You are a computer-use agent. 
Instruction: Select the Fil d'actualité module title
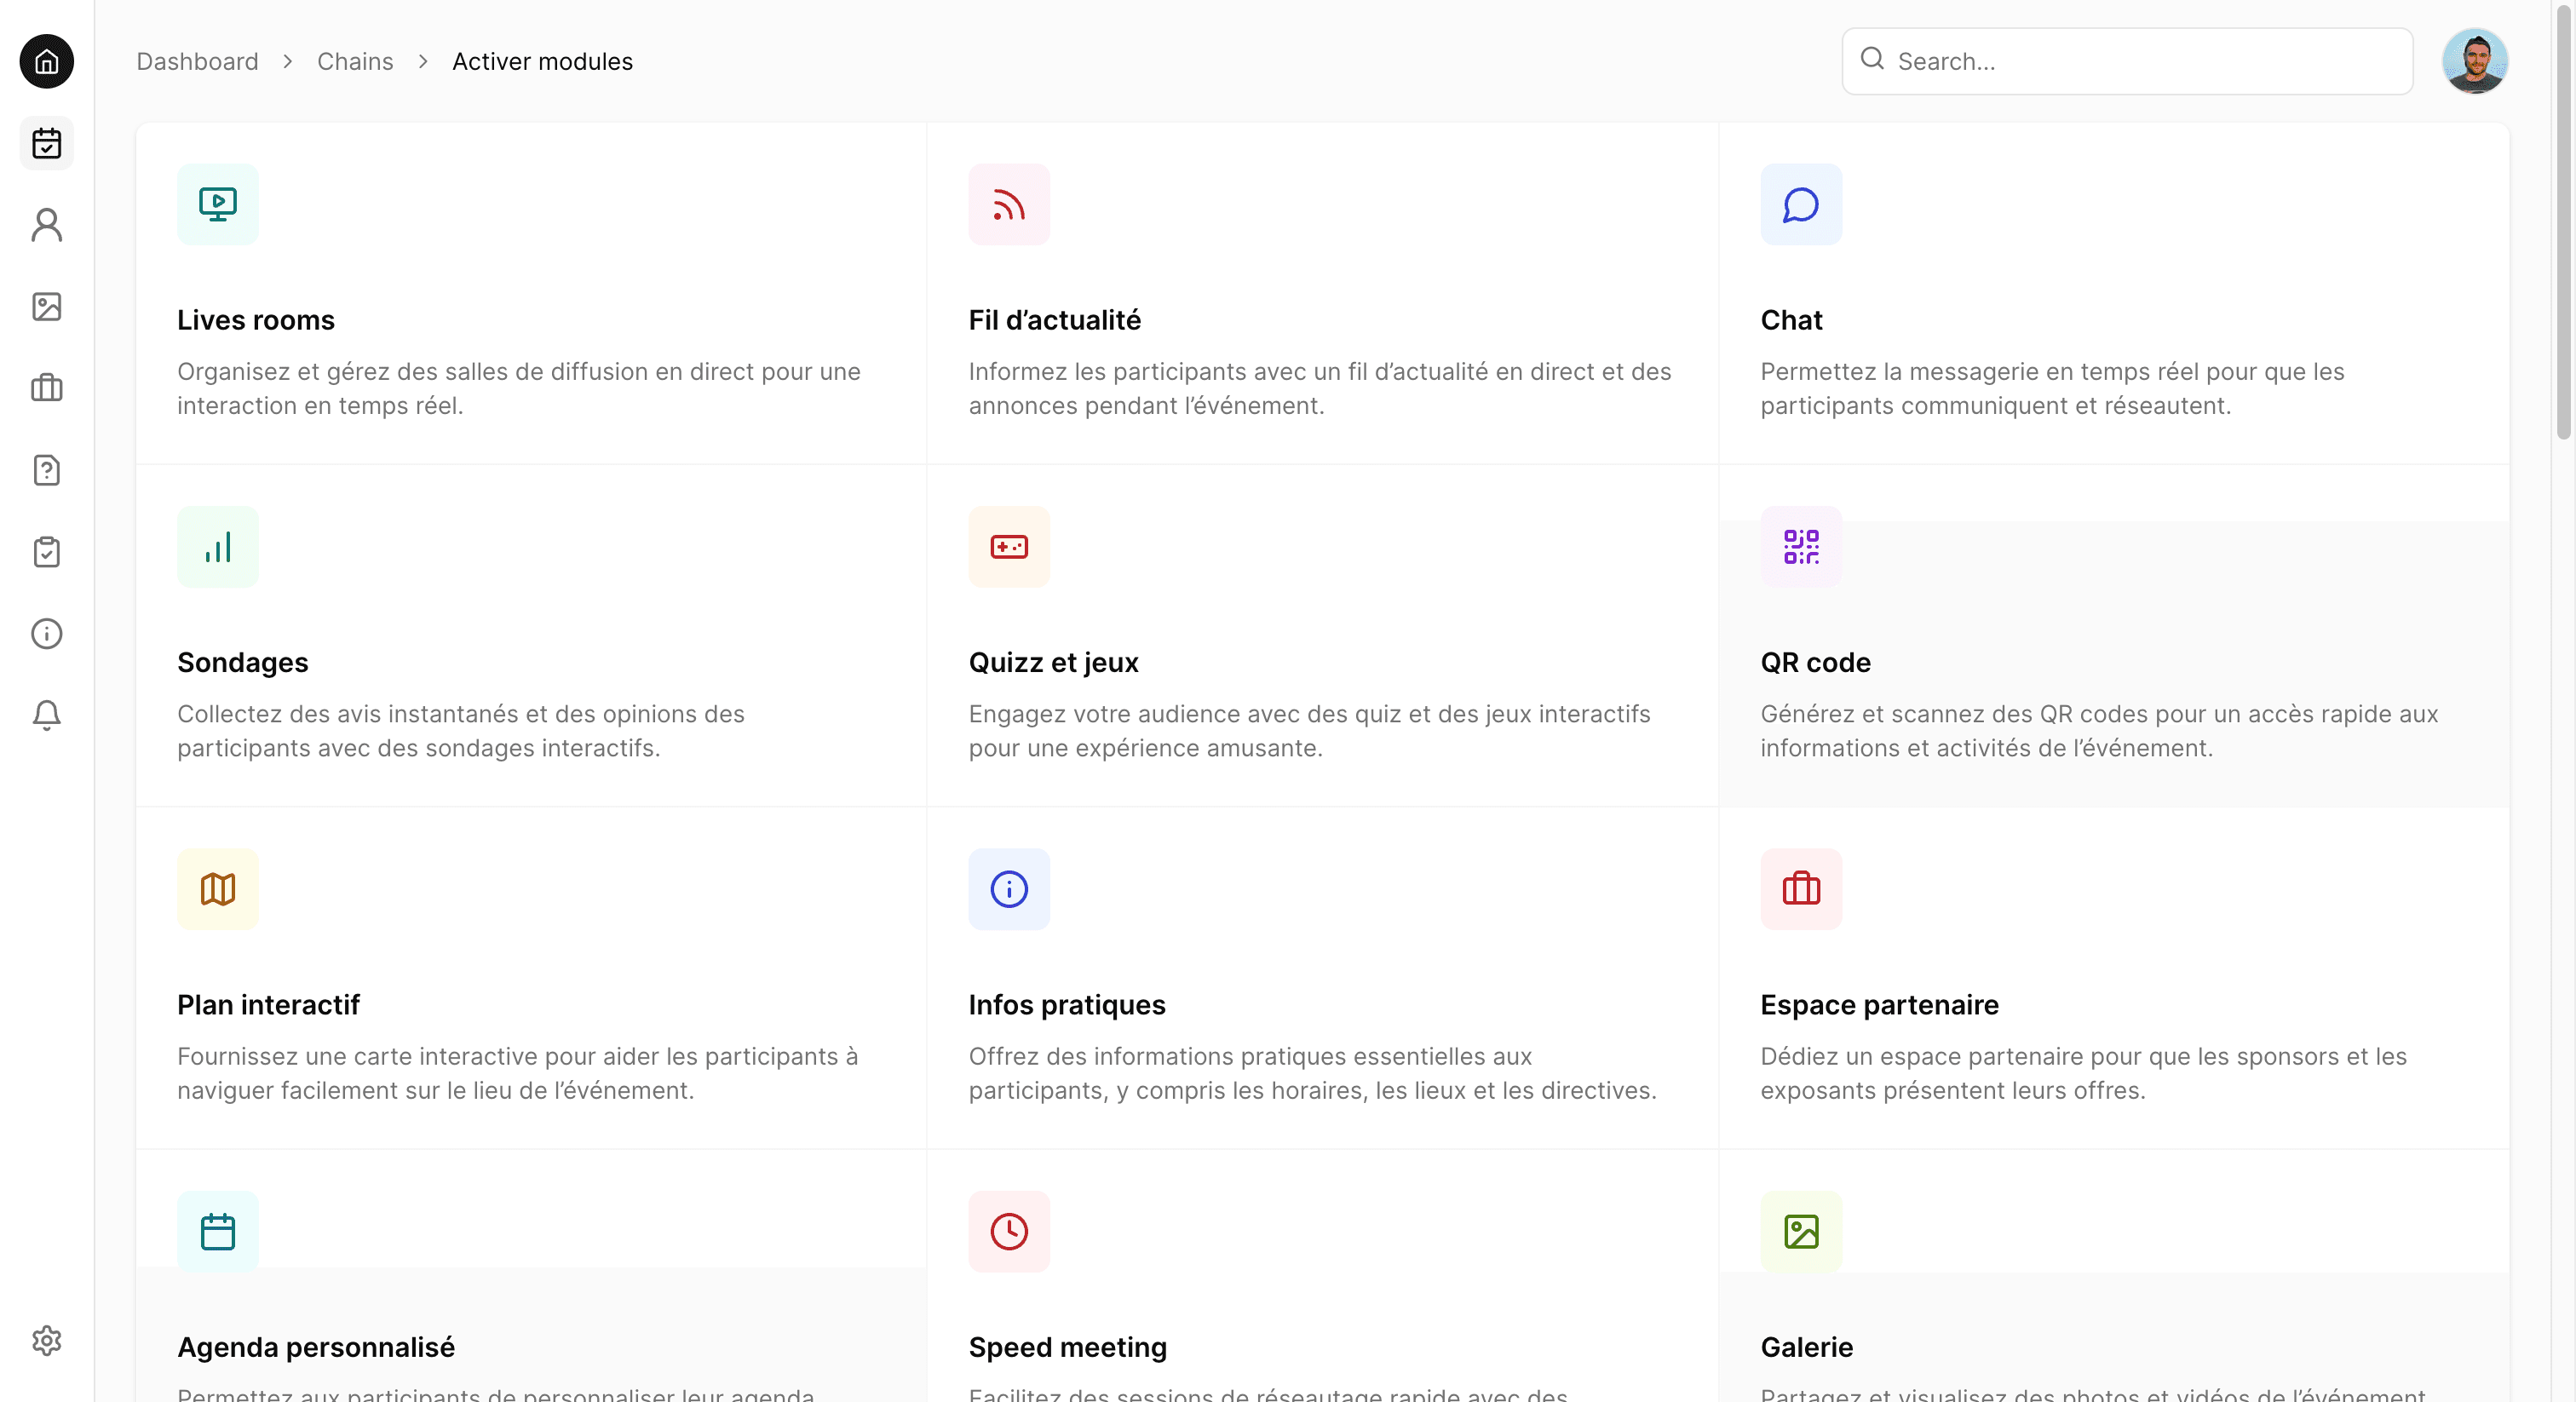[x=1054, y=320]
